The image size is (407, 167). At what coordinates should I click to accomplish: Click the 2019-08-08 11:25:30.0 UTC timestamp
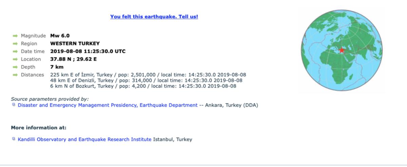tap(88, 51)
